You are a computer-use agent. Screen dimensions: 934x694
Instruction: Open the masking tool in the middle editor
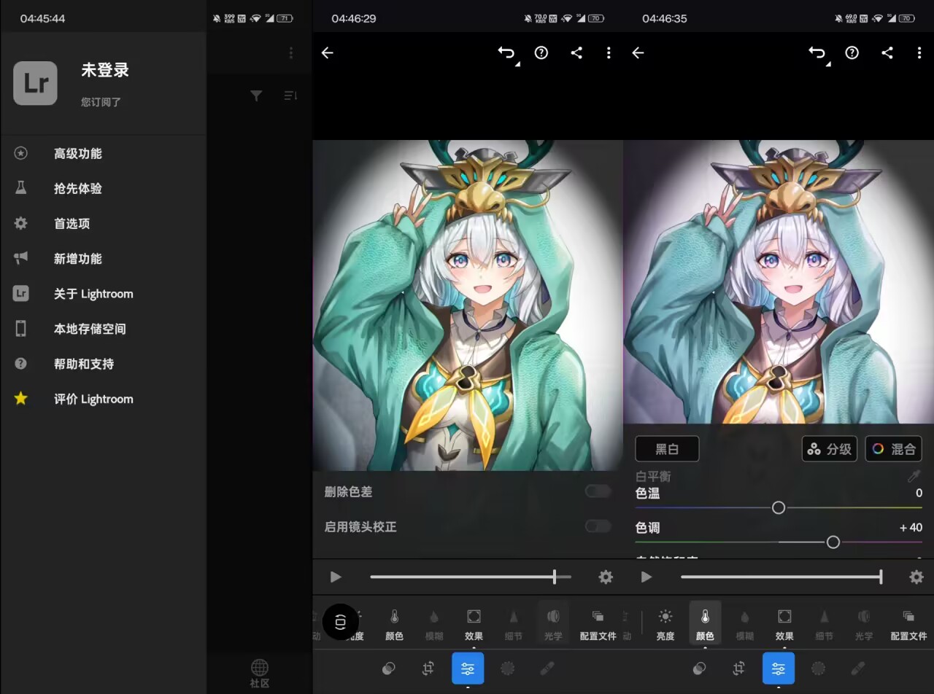point(508,668)
